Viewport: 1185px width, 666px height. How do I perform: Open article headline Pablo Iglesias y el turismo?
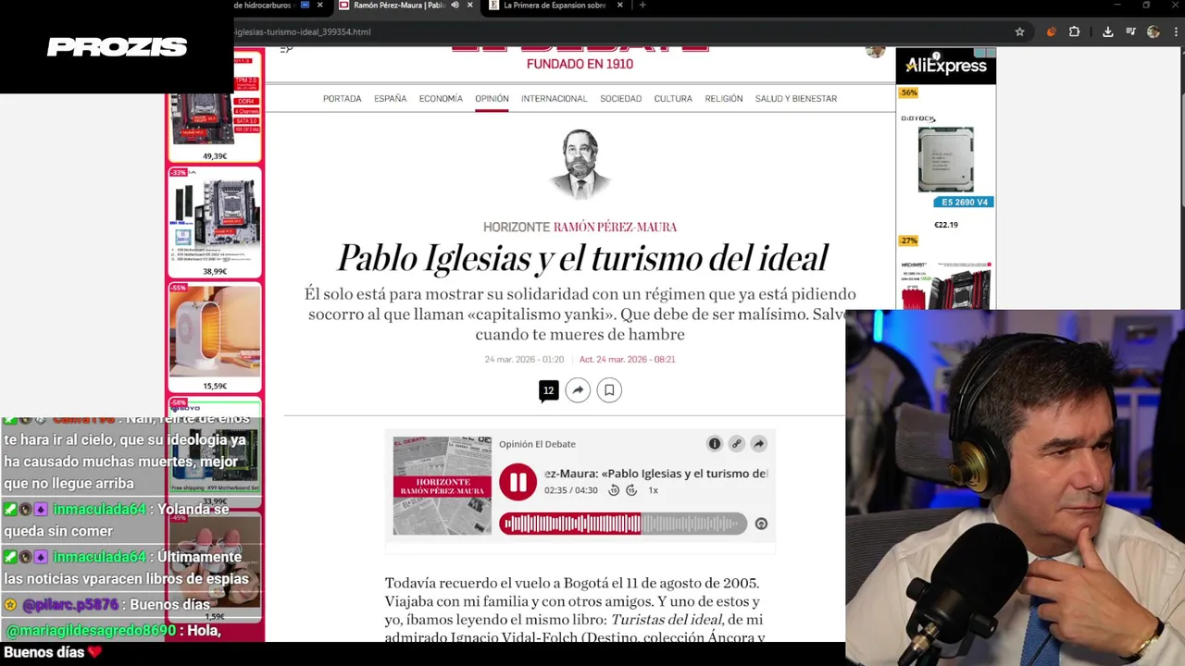pos(581,258)
